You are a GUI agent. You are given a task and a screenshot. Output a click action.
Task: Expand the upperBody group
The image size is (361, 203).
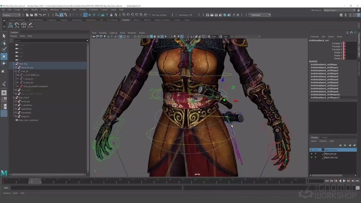pyautogui.click(x=16, y=109)
